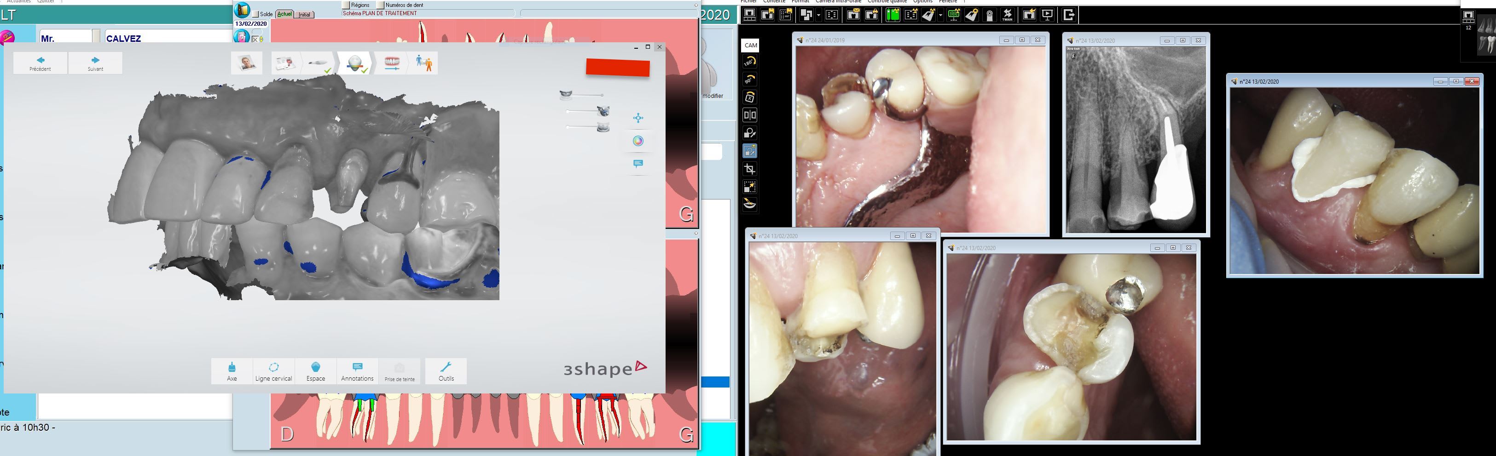Expand the scanner acquisition dropdown arrow

pos(940,15)
